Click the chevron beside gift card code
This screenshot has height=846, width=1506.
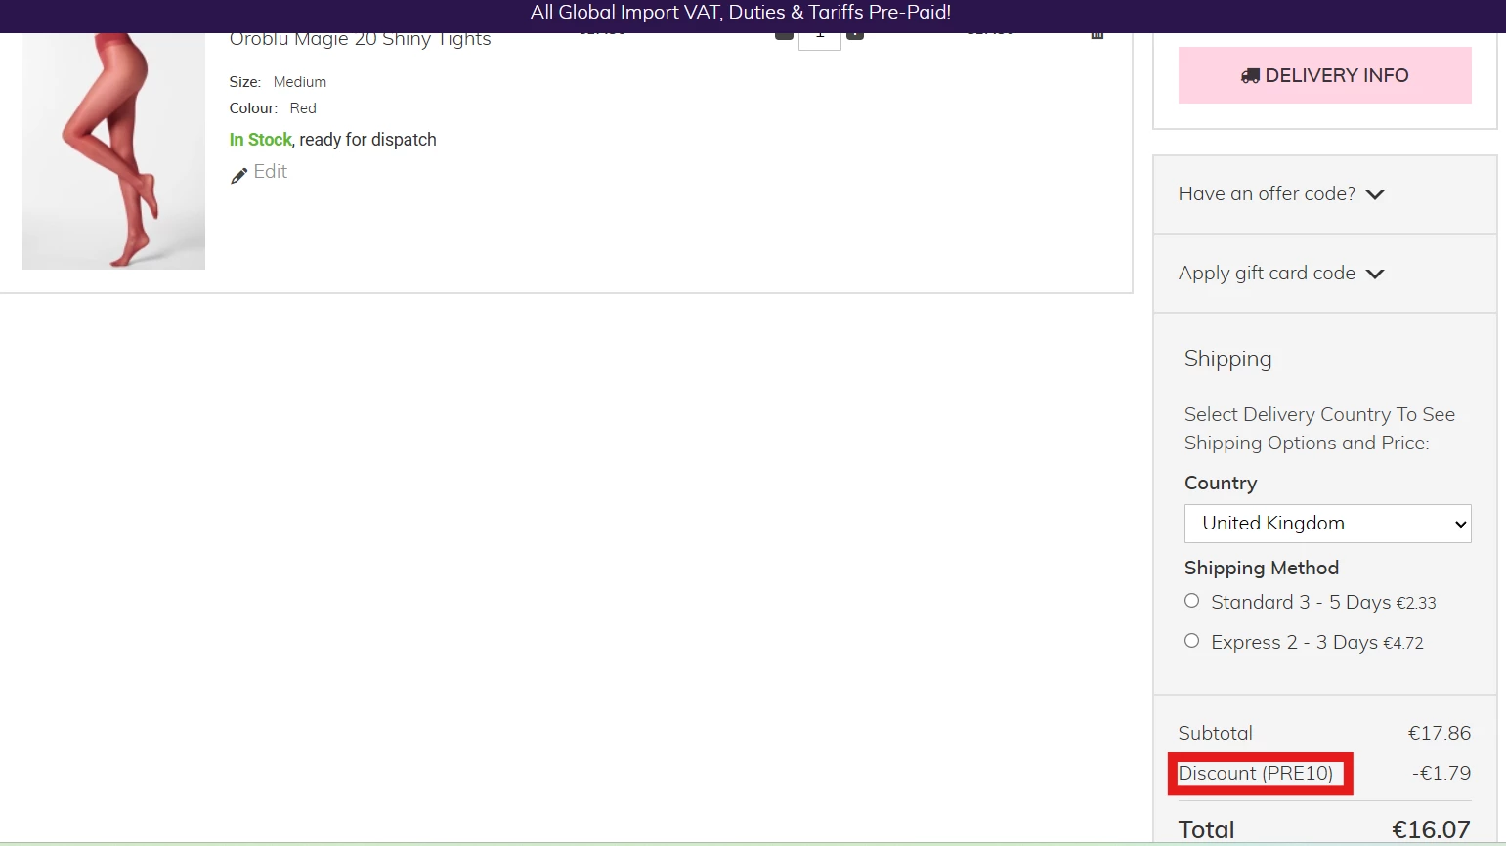click(1375, 275)
